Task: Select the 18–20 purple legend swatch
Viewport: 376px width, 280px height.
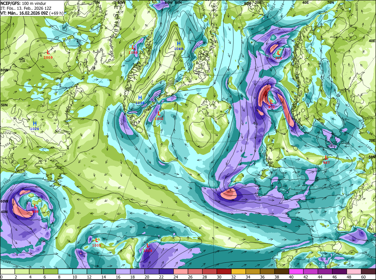Action: (x=137, y=271)
